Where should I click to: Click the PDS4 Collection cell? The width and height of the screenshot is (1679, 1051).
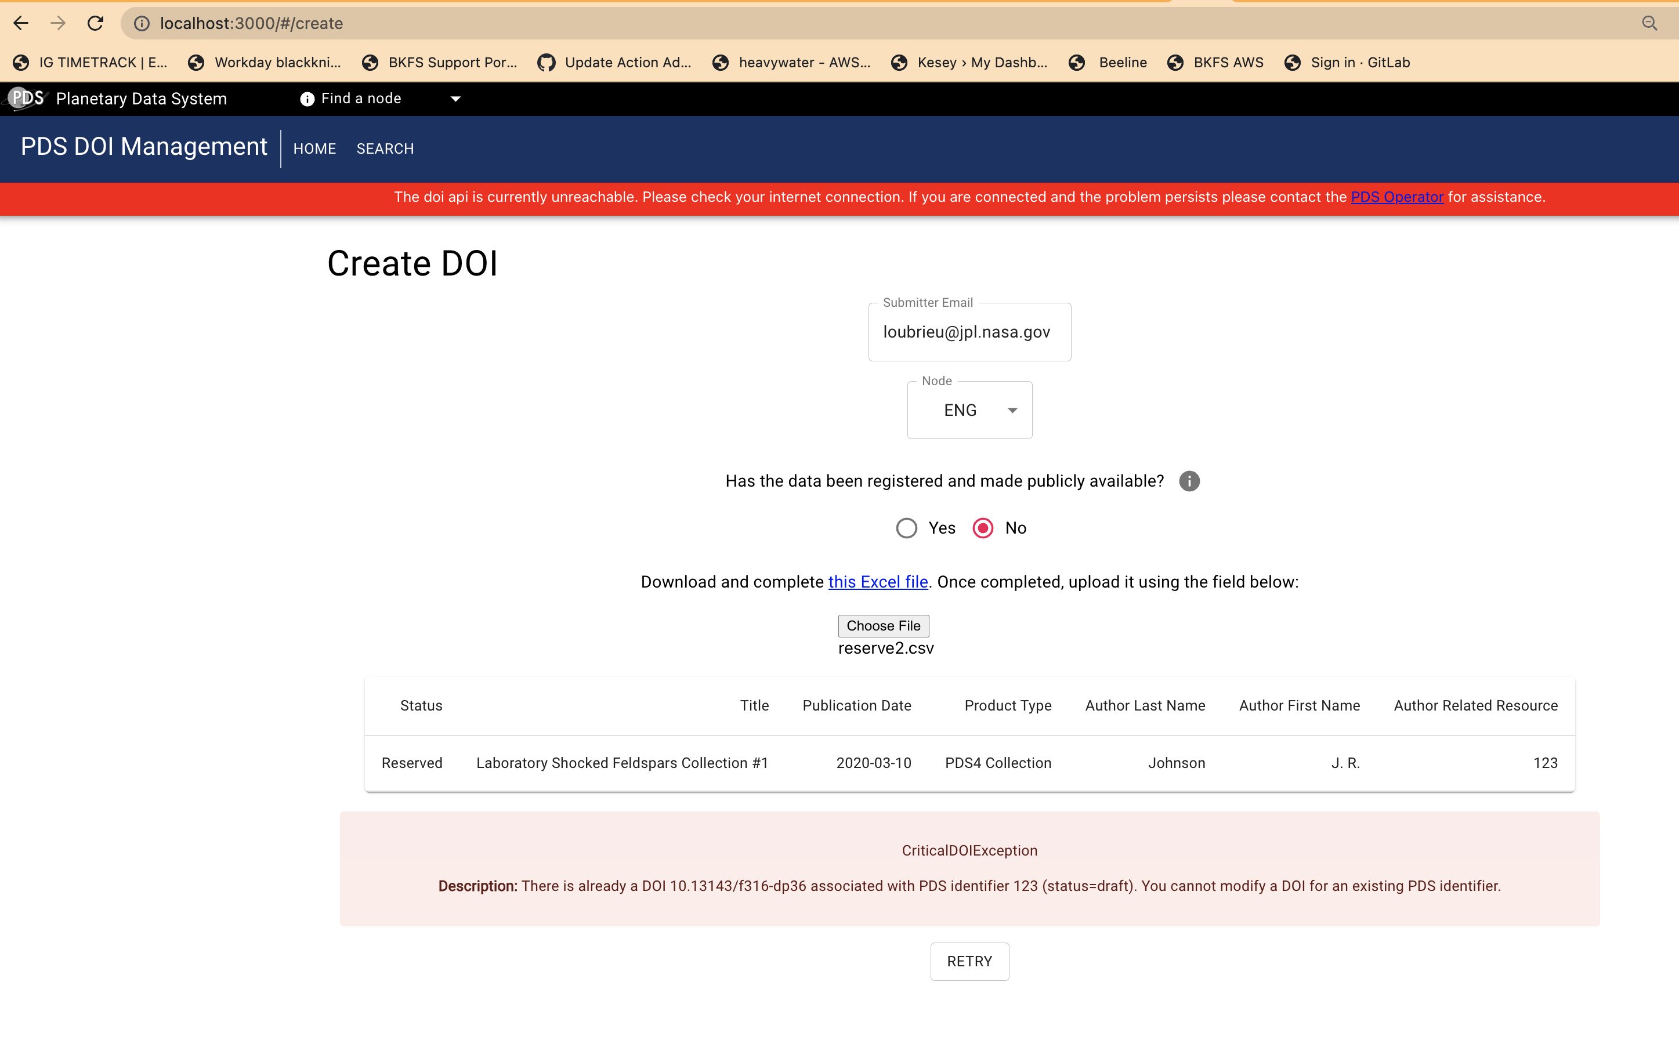point(998,763)
